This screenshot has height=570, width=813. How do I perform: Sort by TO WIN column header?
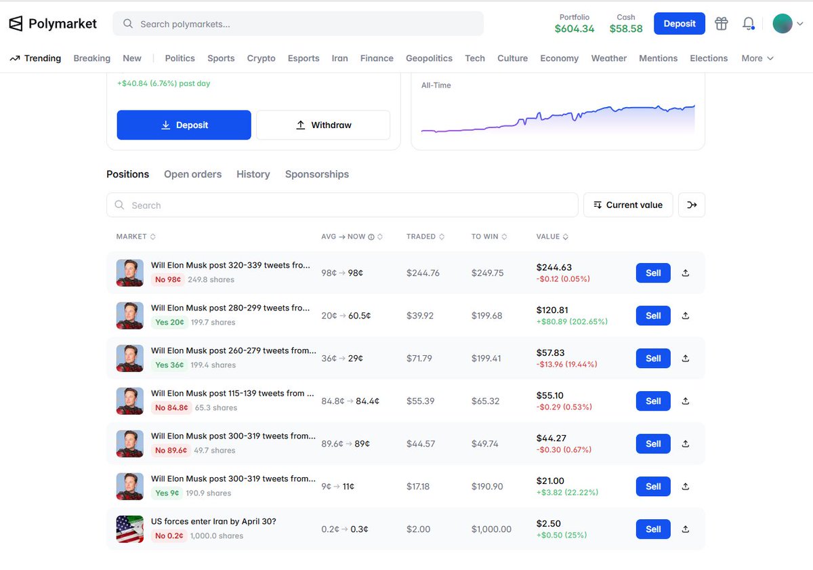[x=489, y=237]
